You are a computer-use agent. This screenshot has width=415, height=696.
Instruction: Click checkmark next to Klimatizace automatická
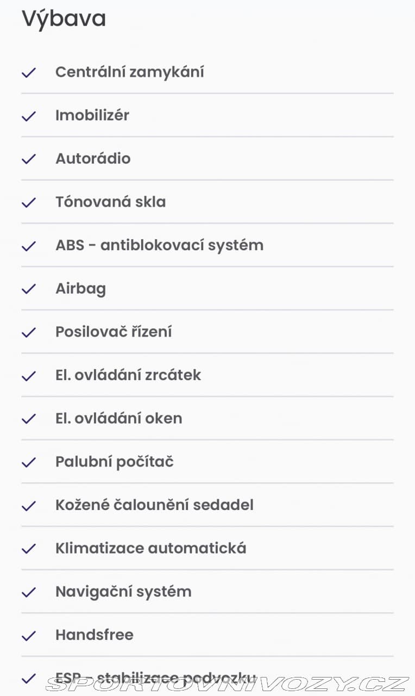point(28,549)
